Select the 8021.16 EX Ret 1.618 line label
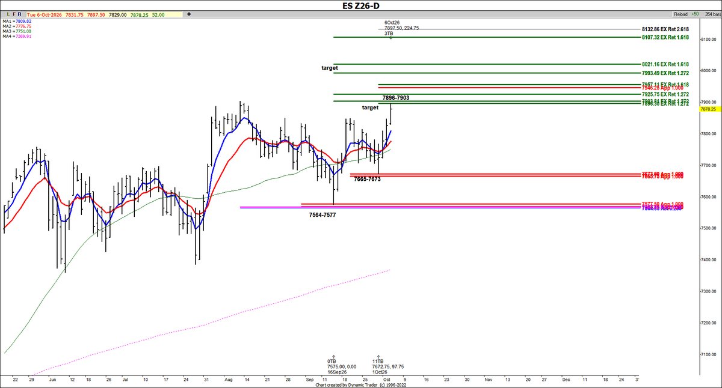The width and height of the screenshot is (722, 388). [x=665, y=64]
